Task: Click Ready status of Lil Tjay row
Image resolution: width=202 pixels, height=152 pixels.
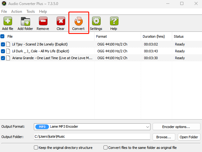Action: [x=180, y=44]
